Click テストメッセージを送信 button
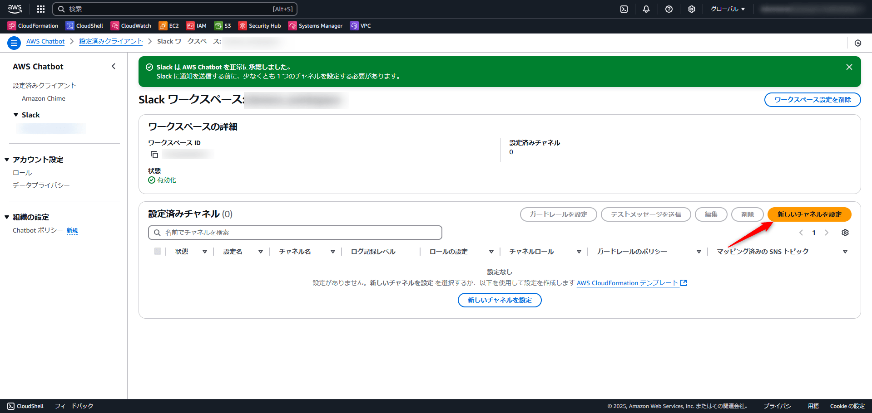Viewport: 872px width, 413px height. point(646,214)
